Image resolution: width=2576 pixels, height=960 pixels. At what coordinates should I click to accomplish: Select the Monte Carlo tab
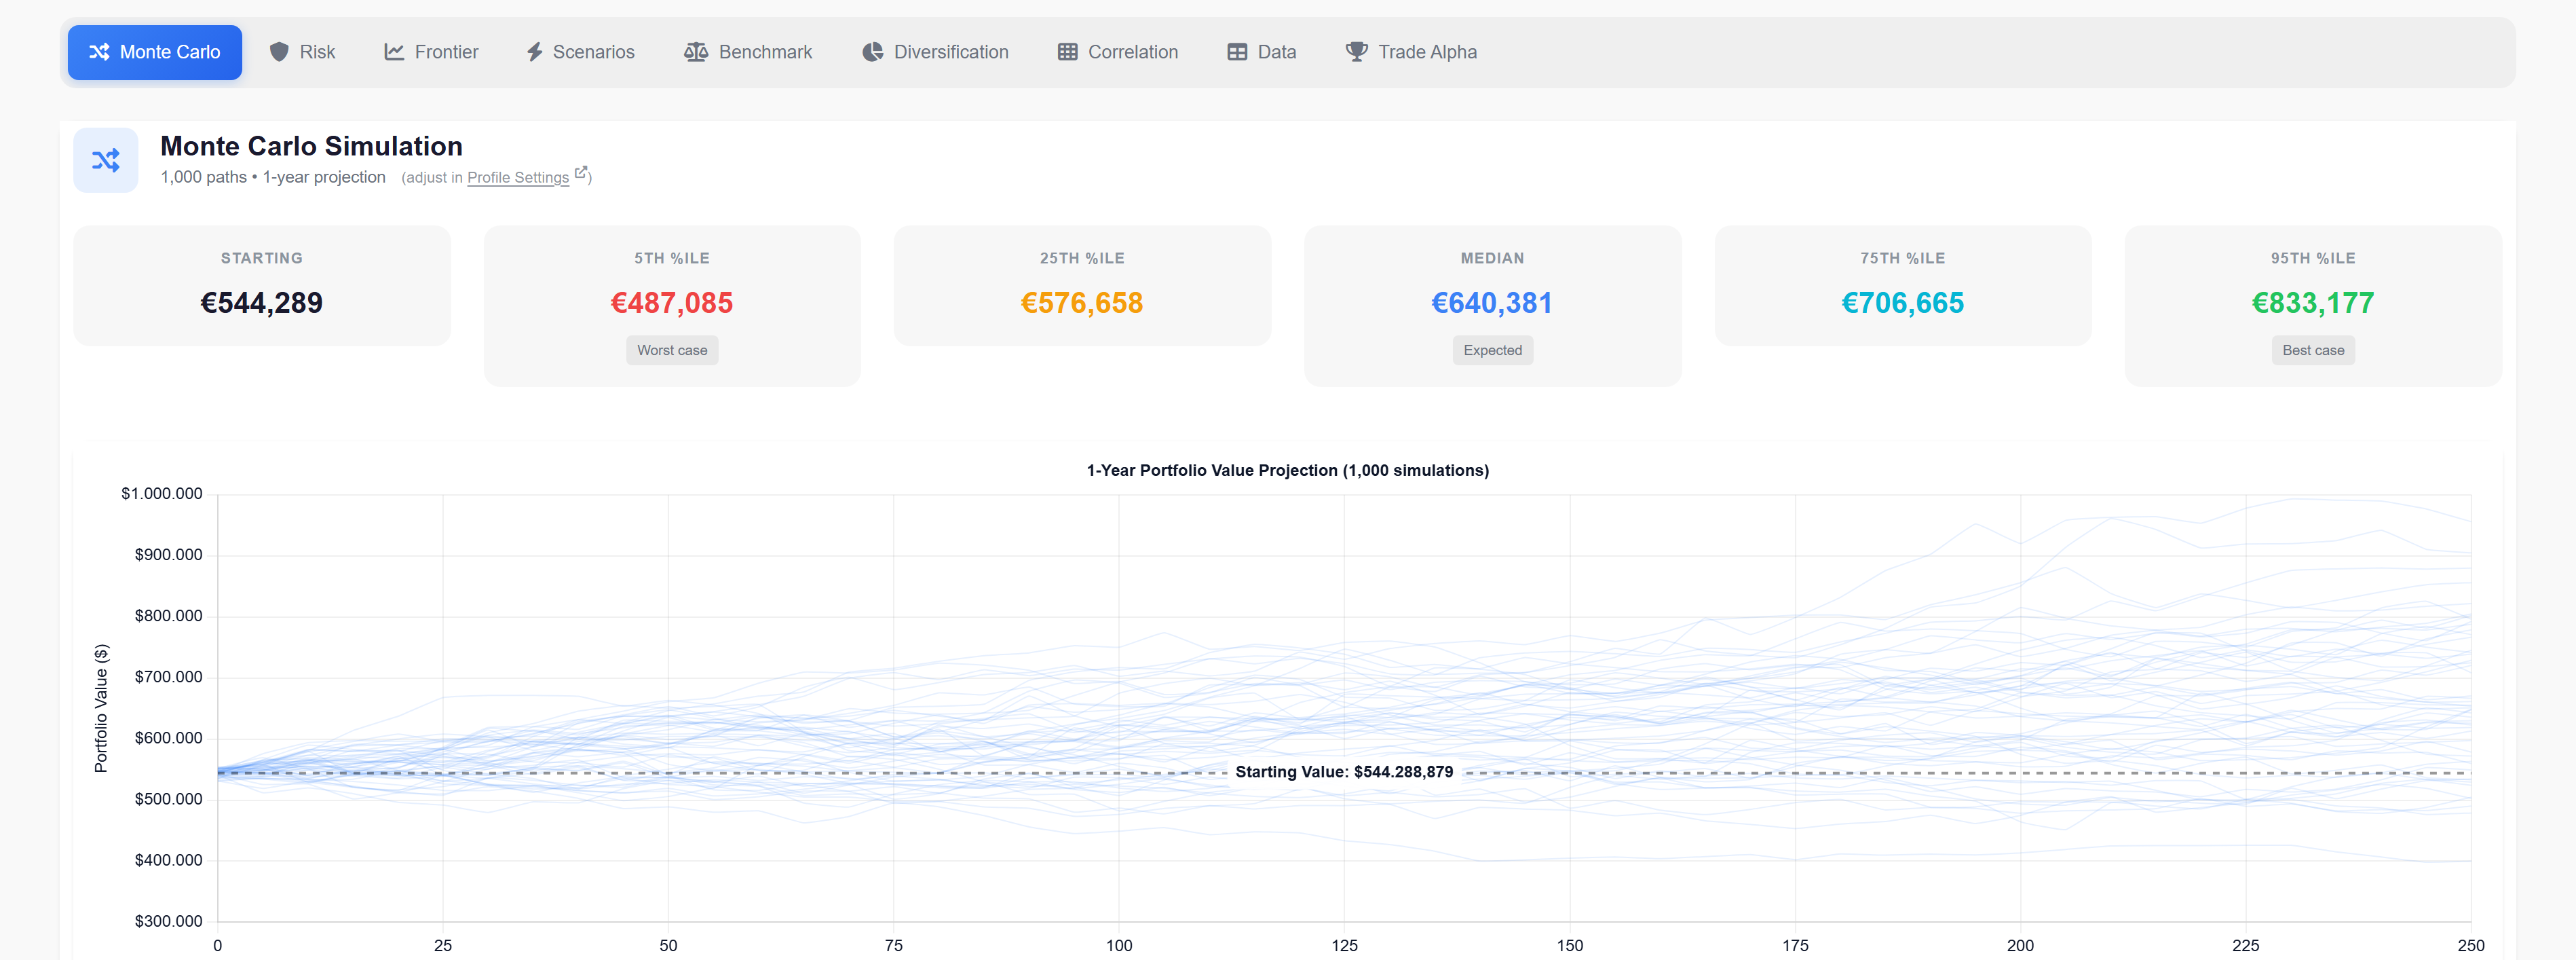coord(155,51)
